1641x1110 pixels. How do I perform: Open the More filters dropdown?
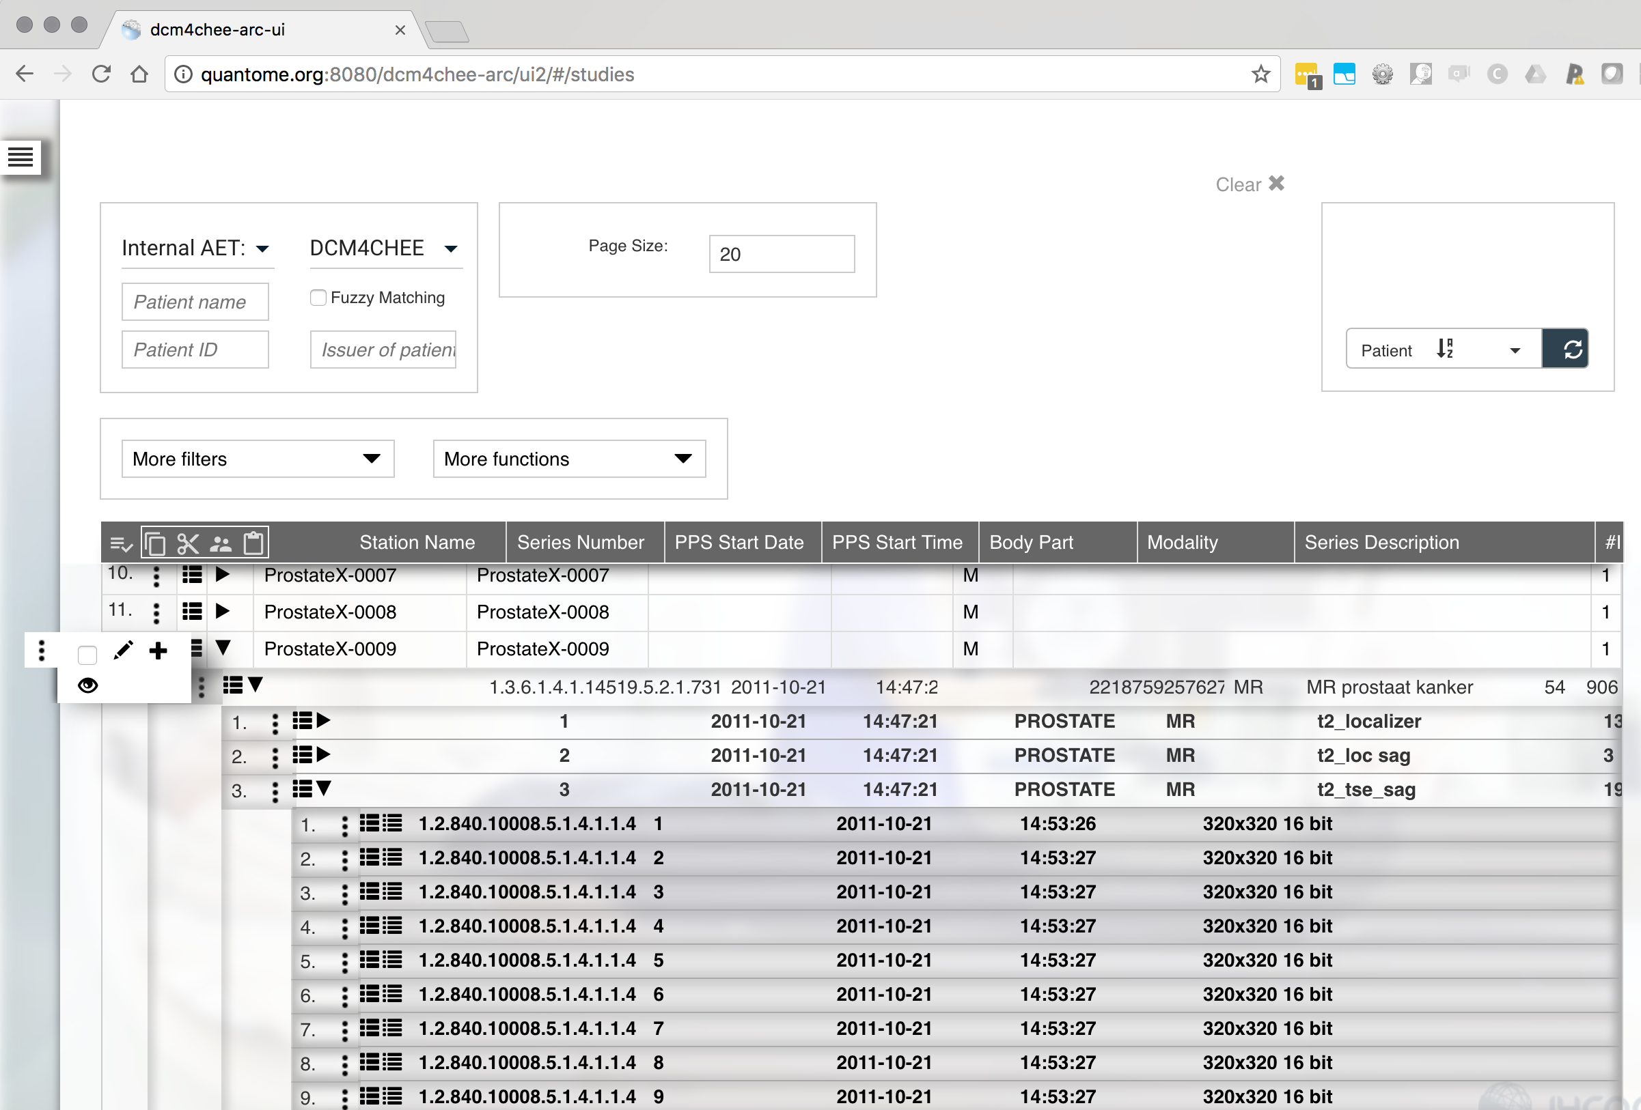point(258,459)
